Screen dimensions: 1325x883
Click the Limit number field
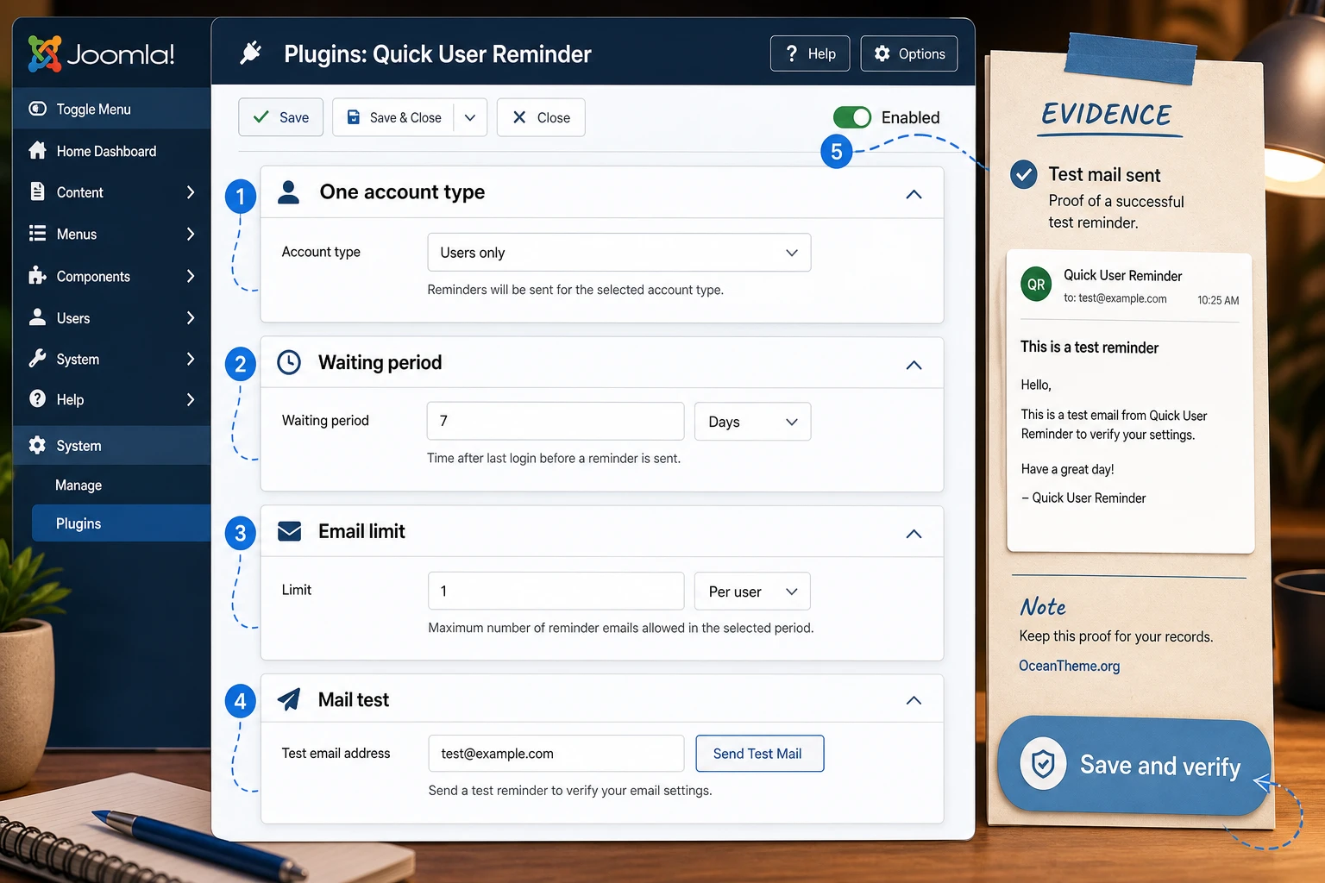point(556,591)
